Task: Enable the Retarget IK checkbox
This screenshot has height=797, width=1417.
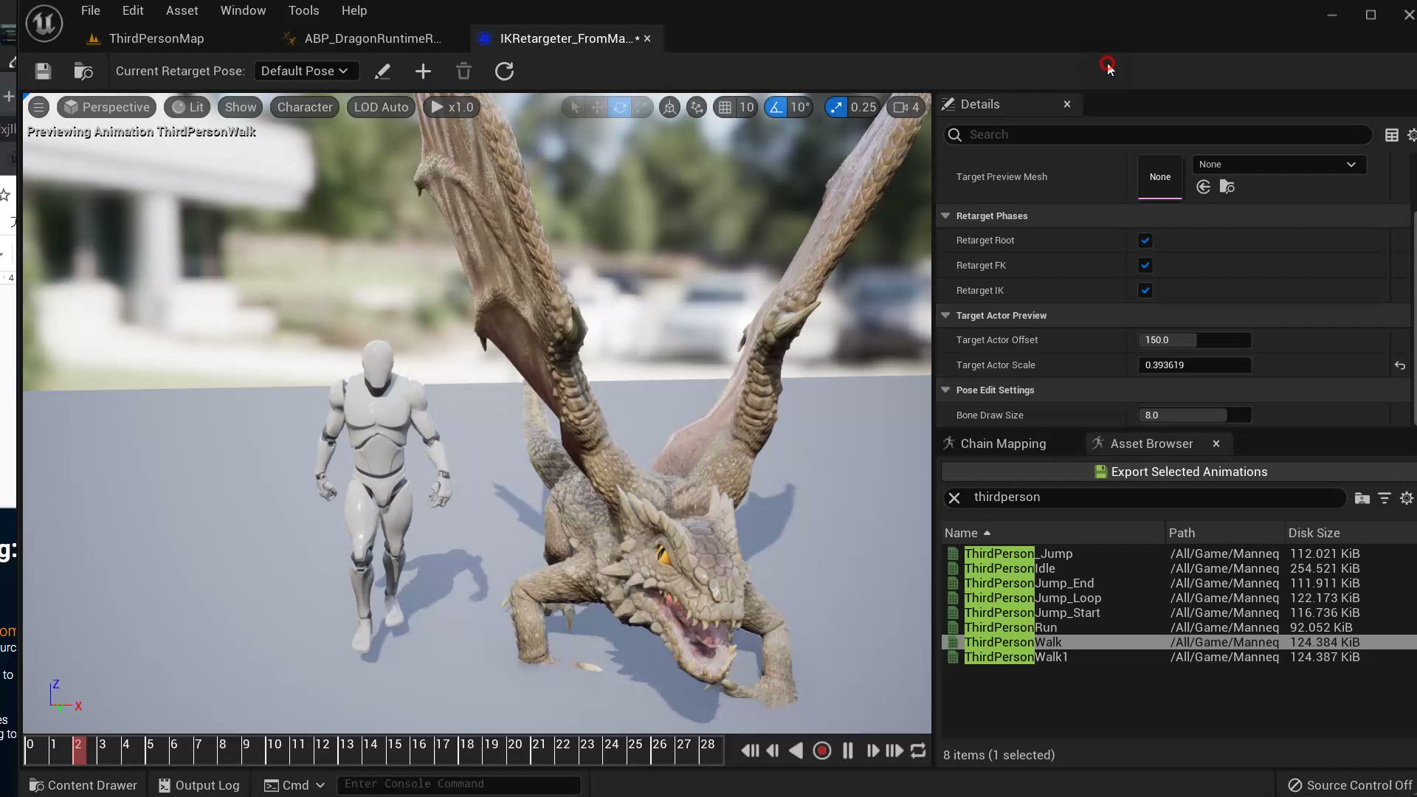Action: click(x=1145, y=290)
